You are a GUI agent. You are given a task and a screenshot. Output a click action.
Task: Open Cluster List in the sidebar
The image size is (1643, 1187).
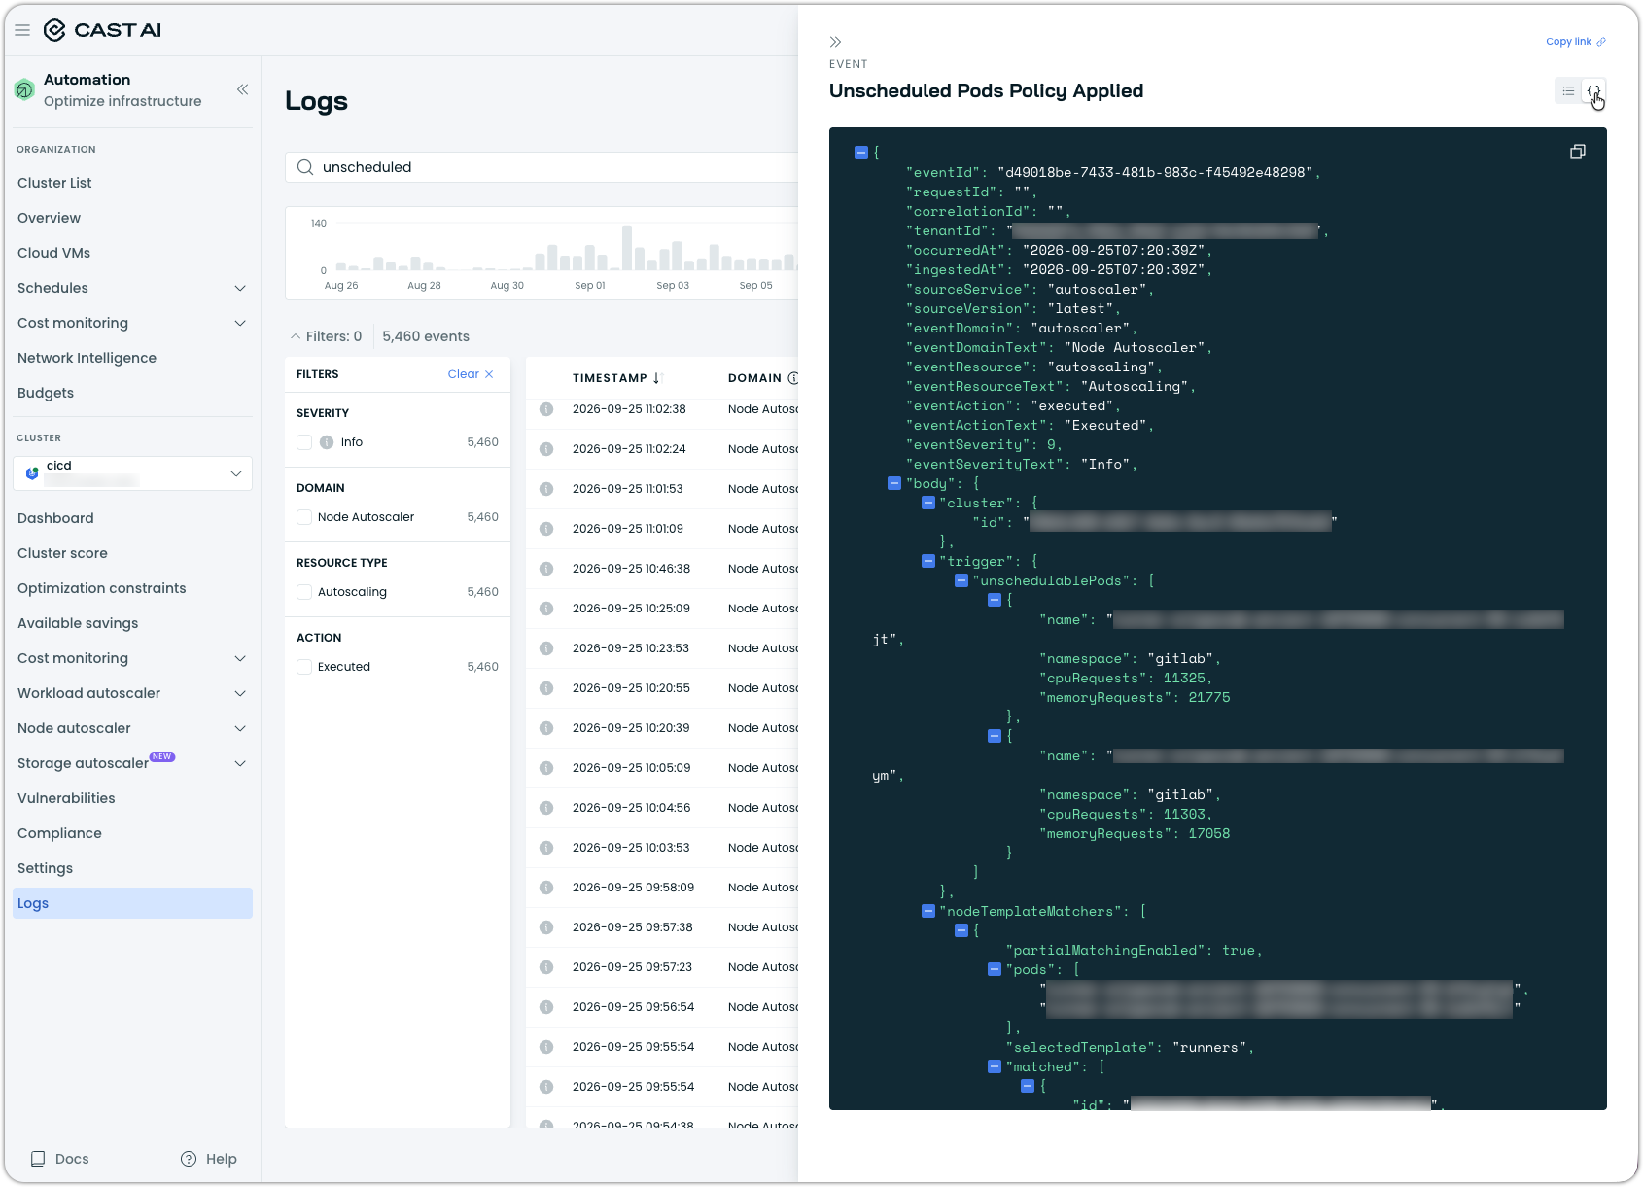(54, 183)
